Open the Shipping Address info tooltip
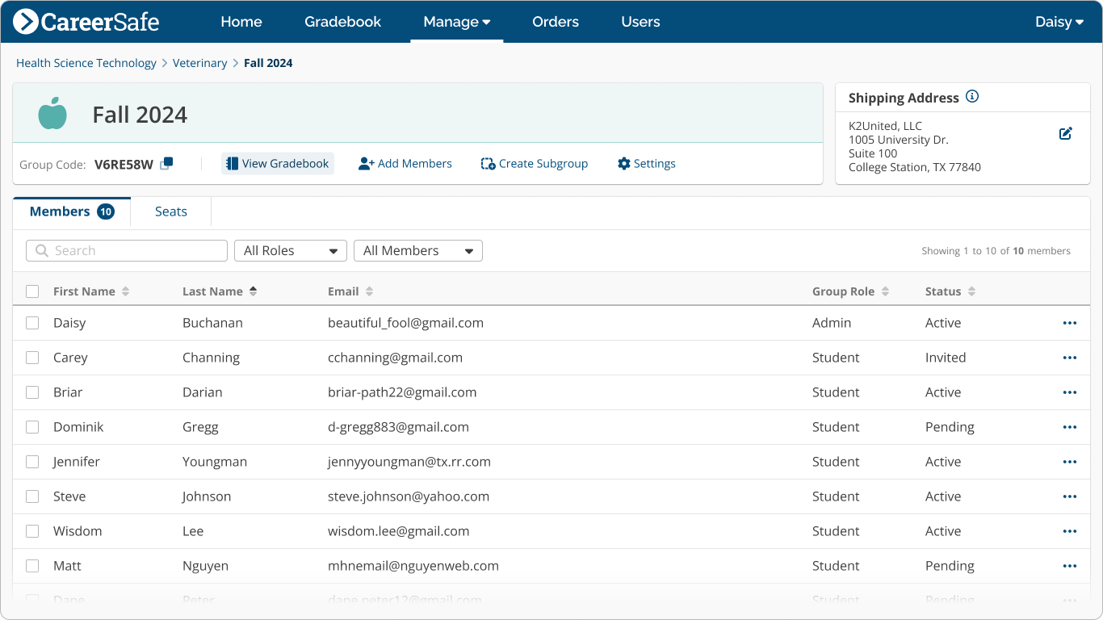 pos(972,96)
